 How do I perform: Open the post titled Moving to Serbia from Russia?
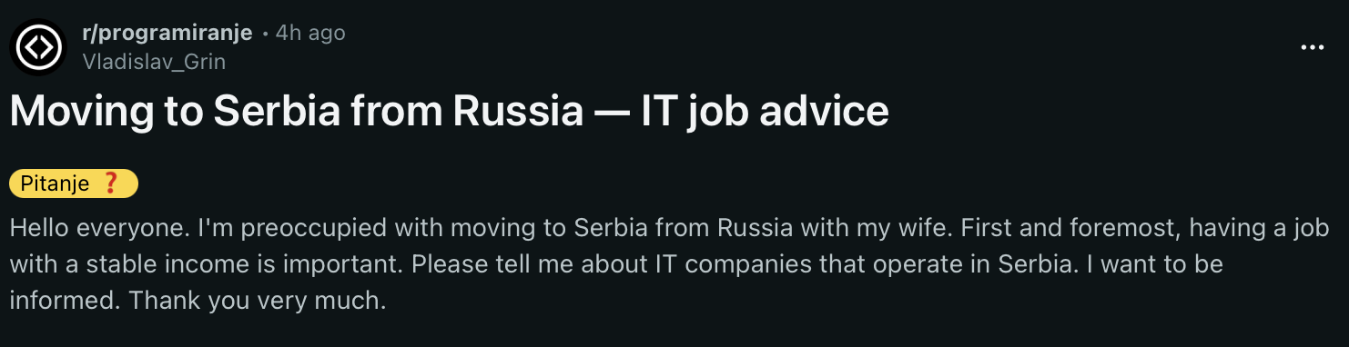point(449,112)
